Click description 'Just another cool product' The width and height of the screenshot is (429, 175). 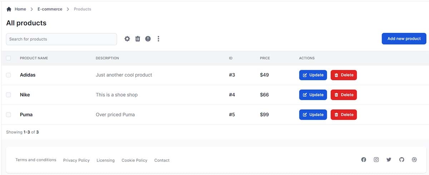point(124,75)
